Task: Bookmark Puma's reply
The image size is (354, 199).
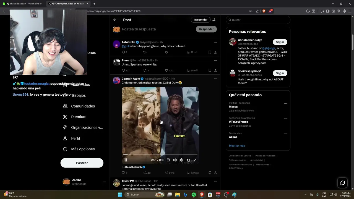Action: 210,70
